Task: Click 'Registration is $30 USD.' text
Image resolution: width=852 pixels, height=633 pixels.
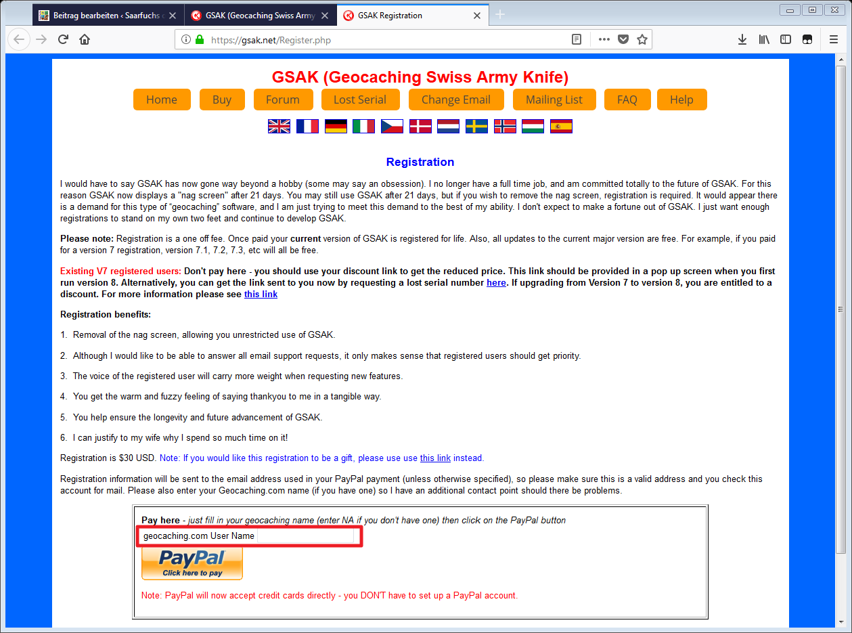Action: [108, 458]
